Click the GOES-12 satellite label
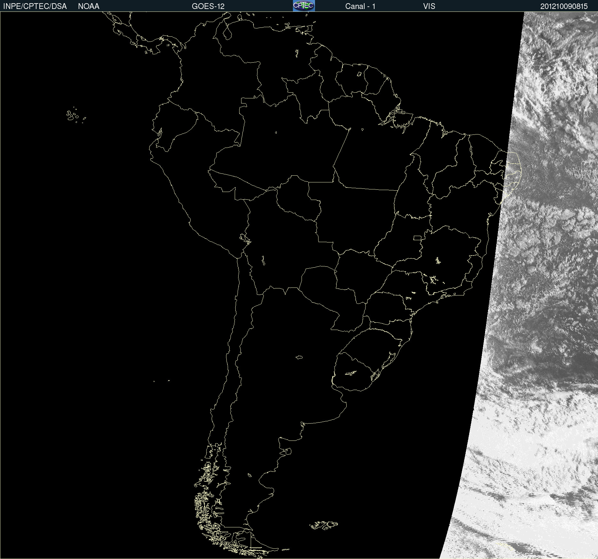Screen dimensions: 598x559 point(208,6)
